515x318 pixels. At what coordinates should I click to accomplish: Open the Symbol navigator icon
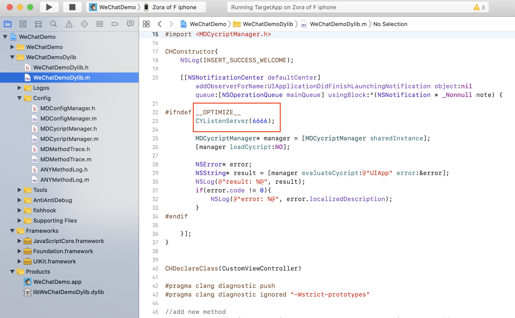point(38,24)
